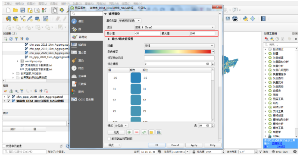Toggle the Render checkbox in status bar

coord(261,152)
